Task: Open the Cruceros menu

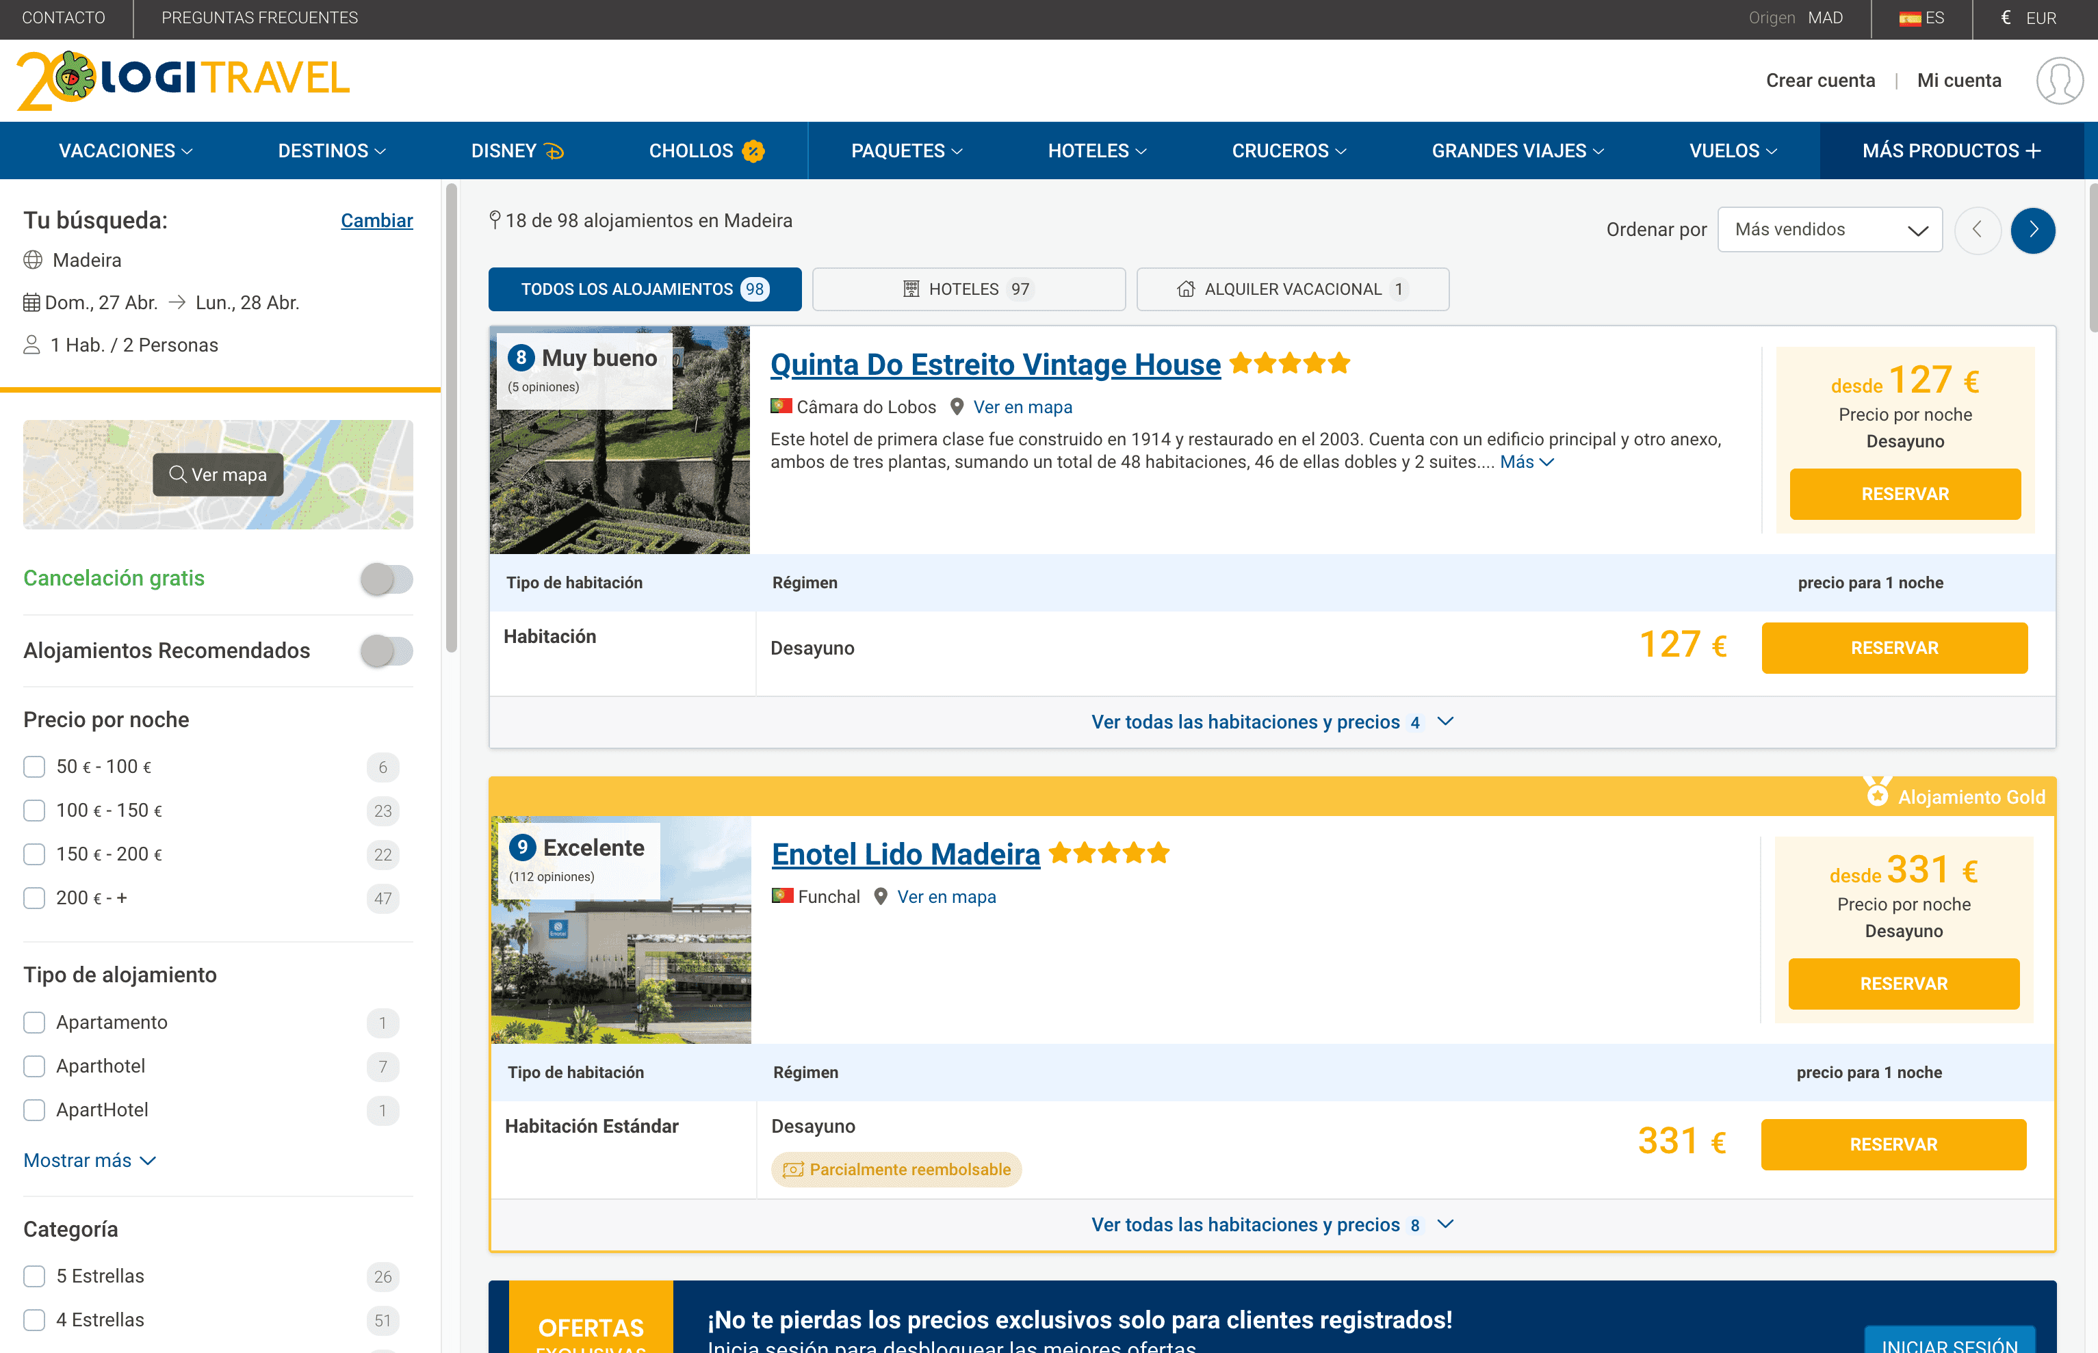Action: tap(1288, 151)
